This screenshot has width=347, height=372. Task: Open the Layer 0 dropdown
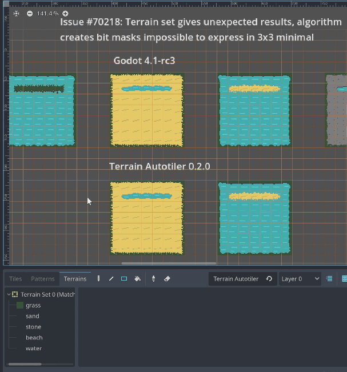click(300, 279)
